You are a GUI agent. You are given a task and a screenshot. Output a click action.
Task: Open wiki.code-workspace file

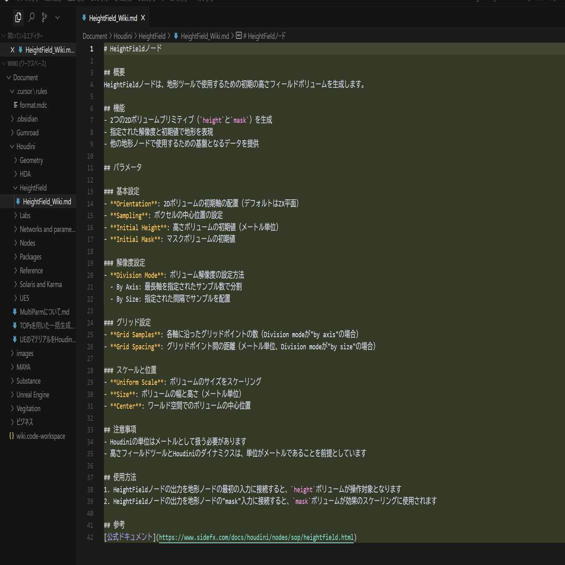(x=41, y=436)
